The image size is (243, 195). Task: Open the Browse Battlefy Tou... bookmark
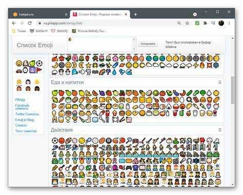(x=89, y=31)
